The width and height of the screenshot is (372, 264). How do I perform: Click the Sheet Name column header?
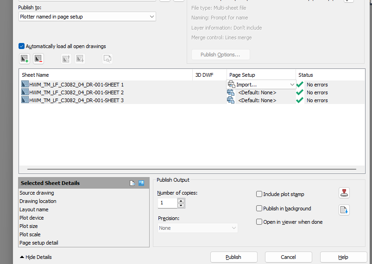[x=106, y=75]
